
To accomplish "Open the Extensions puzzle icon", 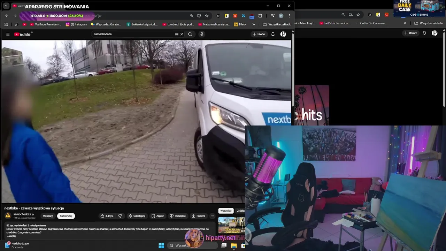I will (260, 16).
